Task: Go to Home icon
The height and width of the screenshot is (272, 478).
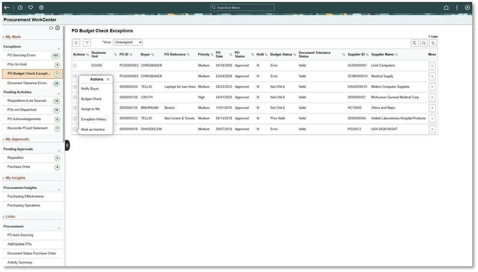Action: click(446, 8)
